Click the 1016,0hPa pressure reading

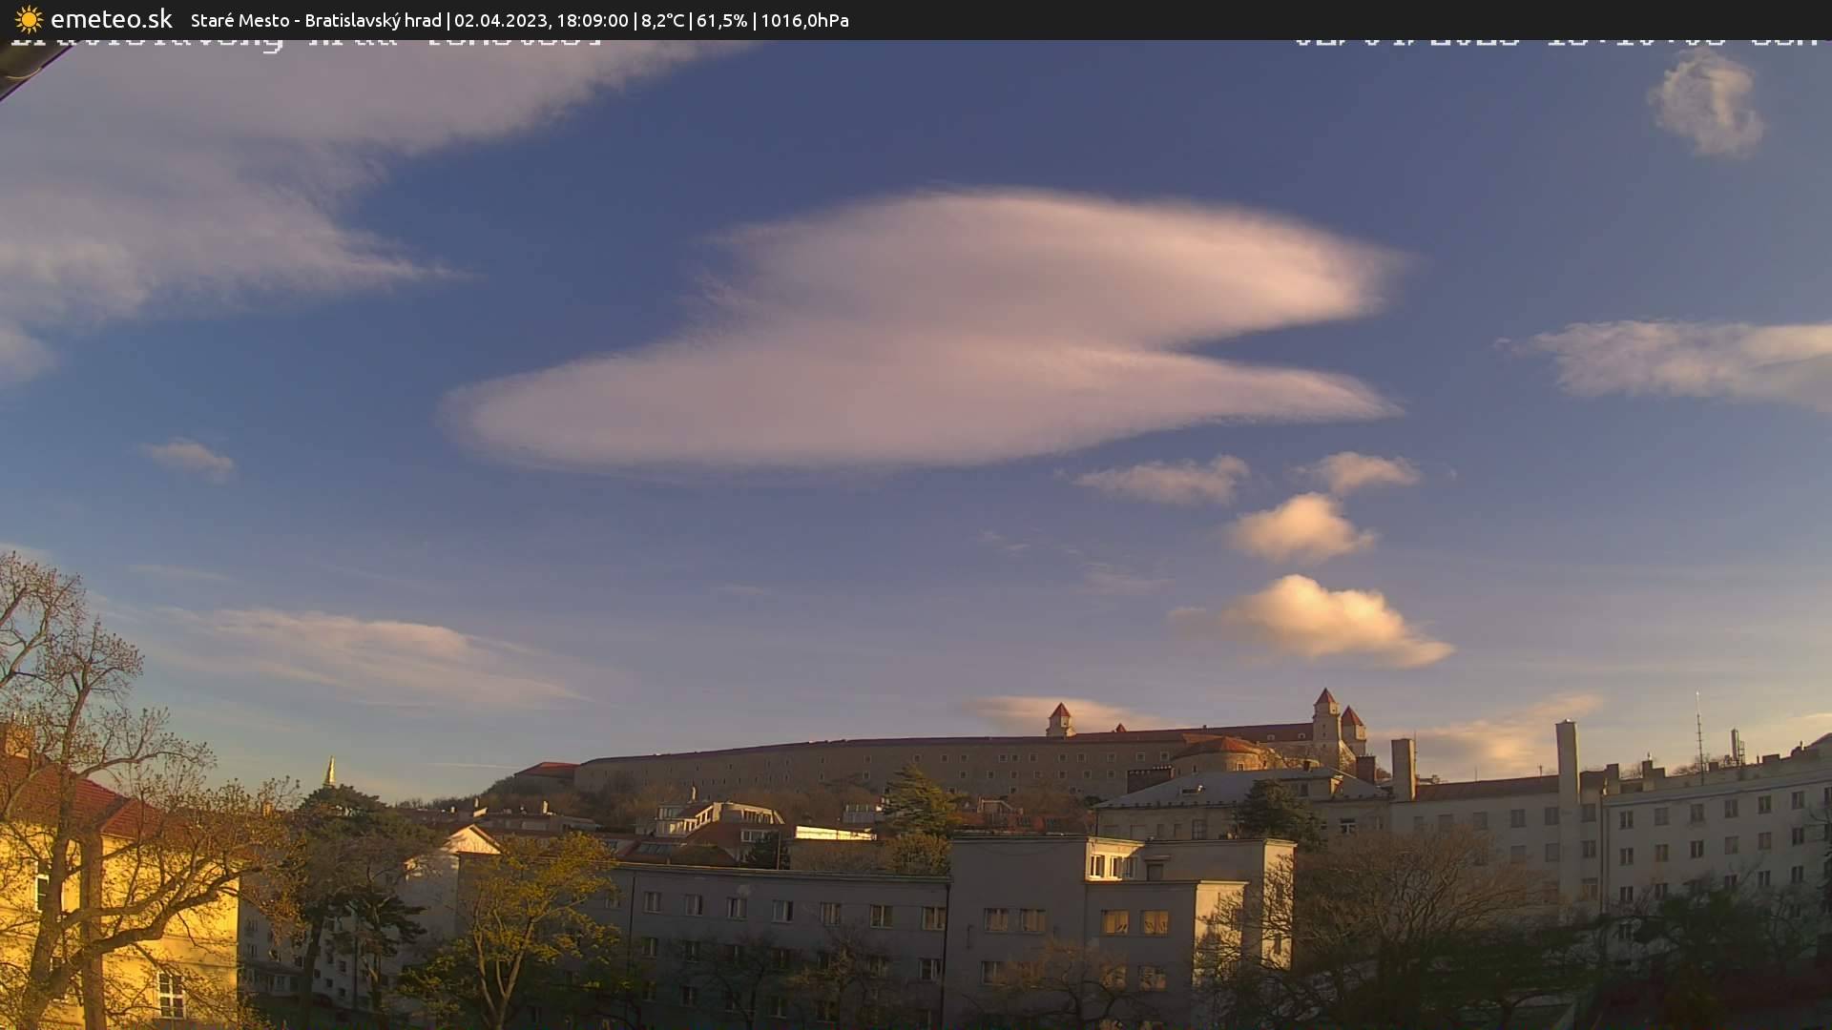804,20
